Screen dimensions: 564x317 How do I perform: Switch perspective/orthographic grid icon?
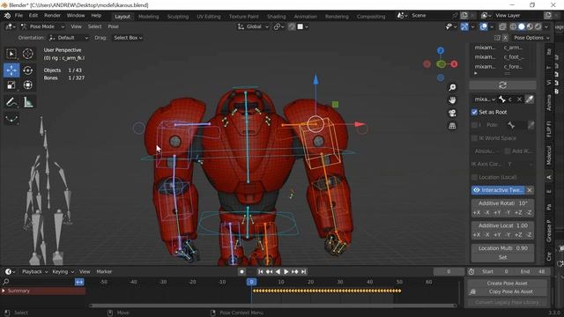tap(452, 126)
